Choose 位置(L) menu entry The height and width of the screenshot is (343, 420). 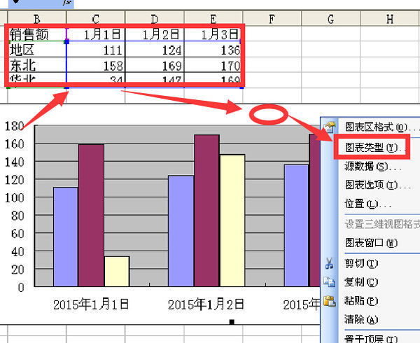(367, 204)
